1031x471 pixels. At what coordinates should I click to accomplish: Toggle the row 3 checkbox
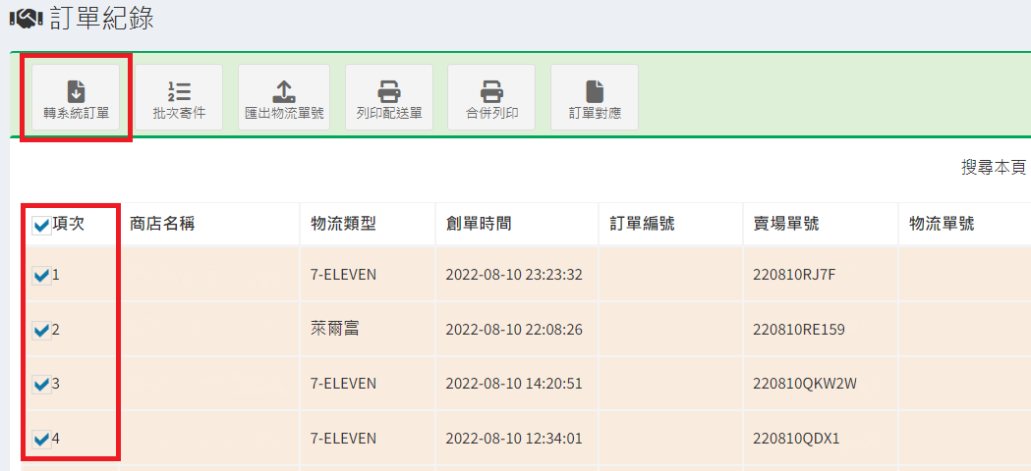click(x=42, y=385)
